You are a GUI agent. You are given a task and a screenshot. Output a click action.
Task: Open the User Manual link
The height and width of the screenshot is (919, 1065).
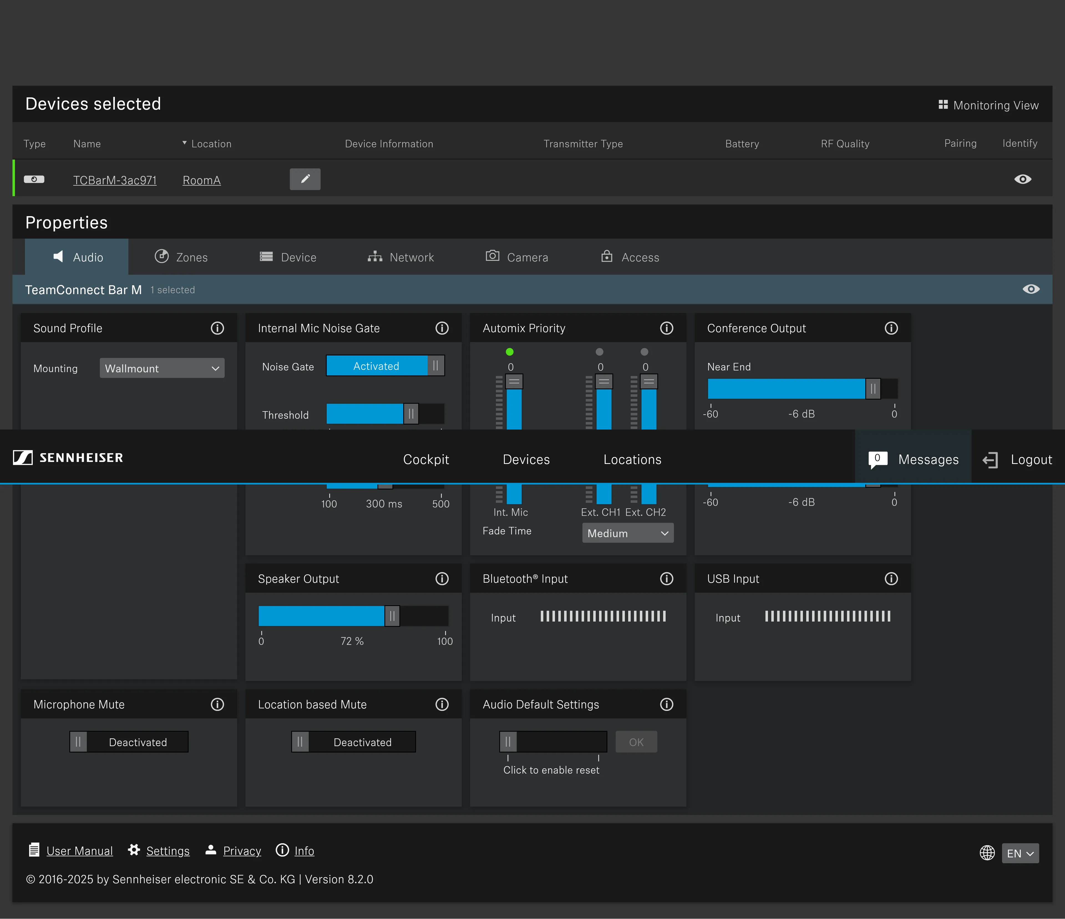pyautogui.click(x=80, y=850)
